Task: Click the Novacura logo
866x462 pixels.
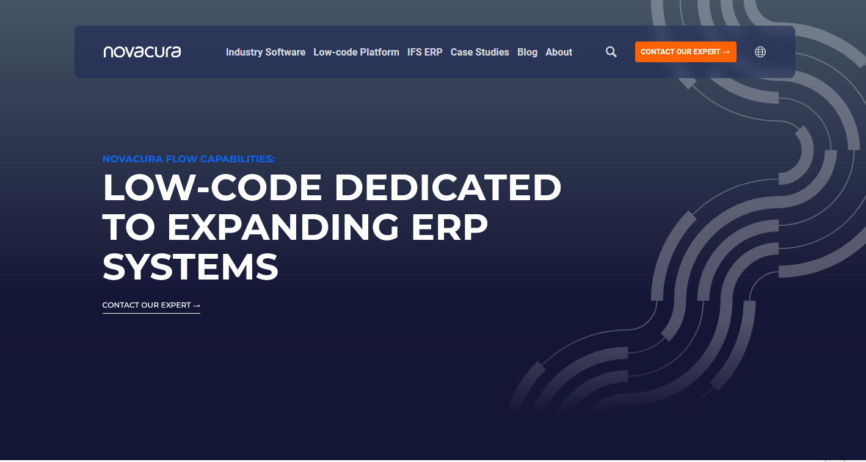Action: tap(142, 52)
